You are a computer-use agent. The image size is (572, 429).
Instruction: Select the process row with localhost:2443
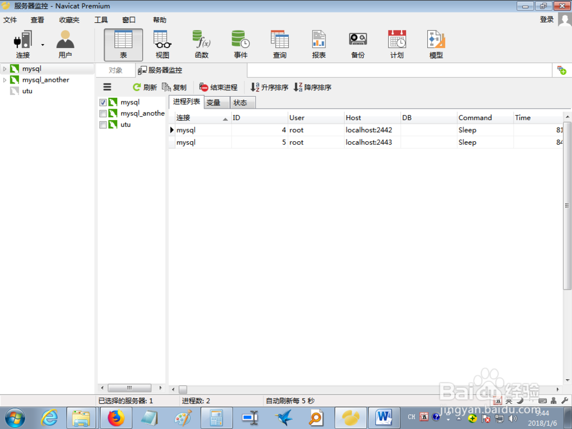click(366, 142)
